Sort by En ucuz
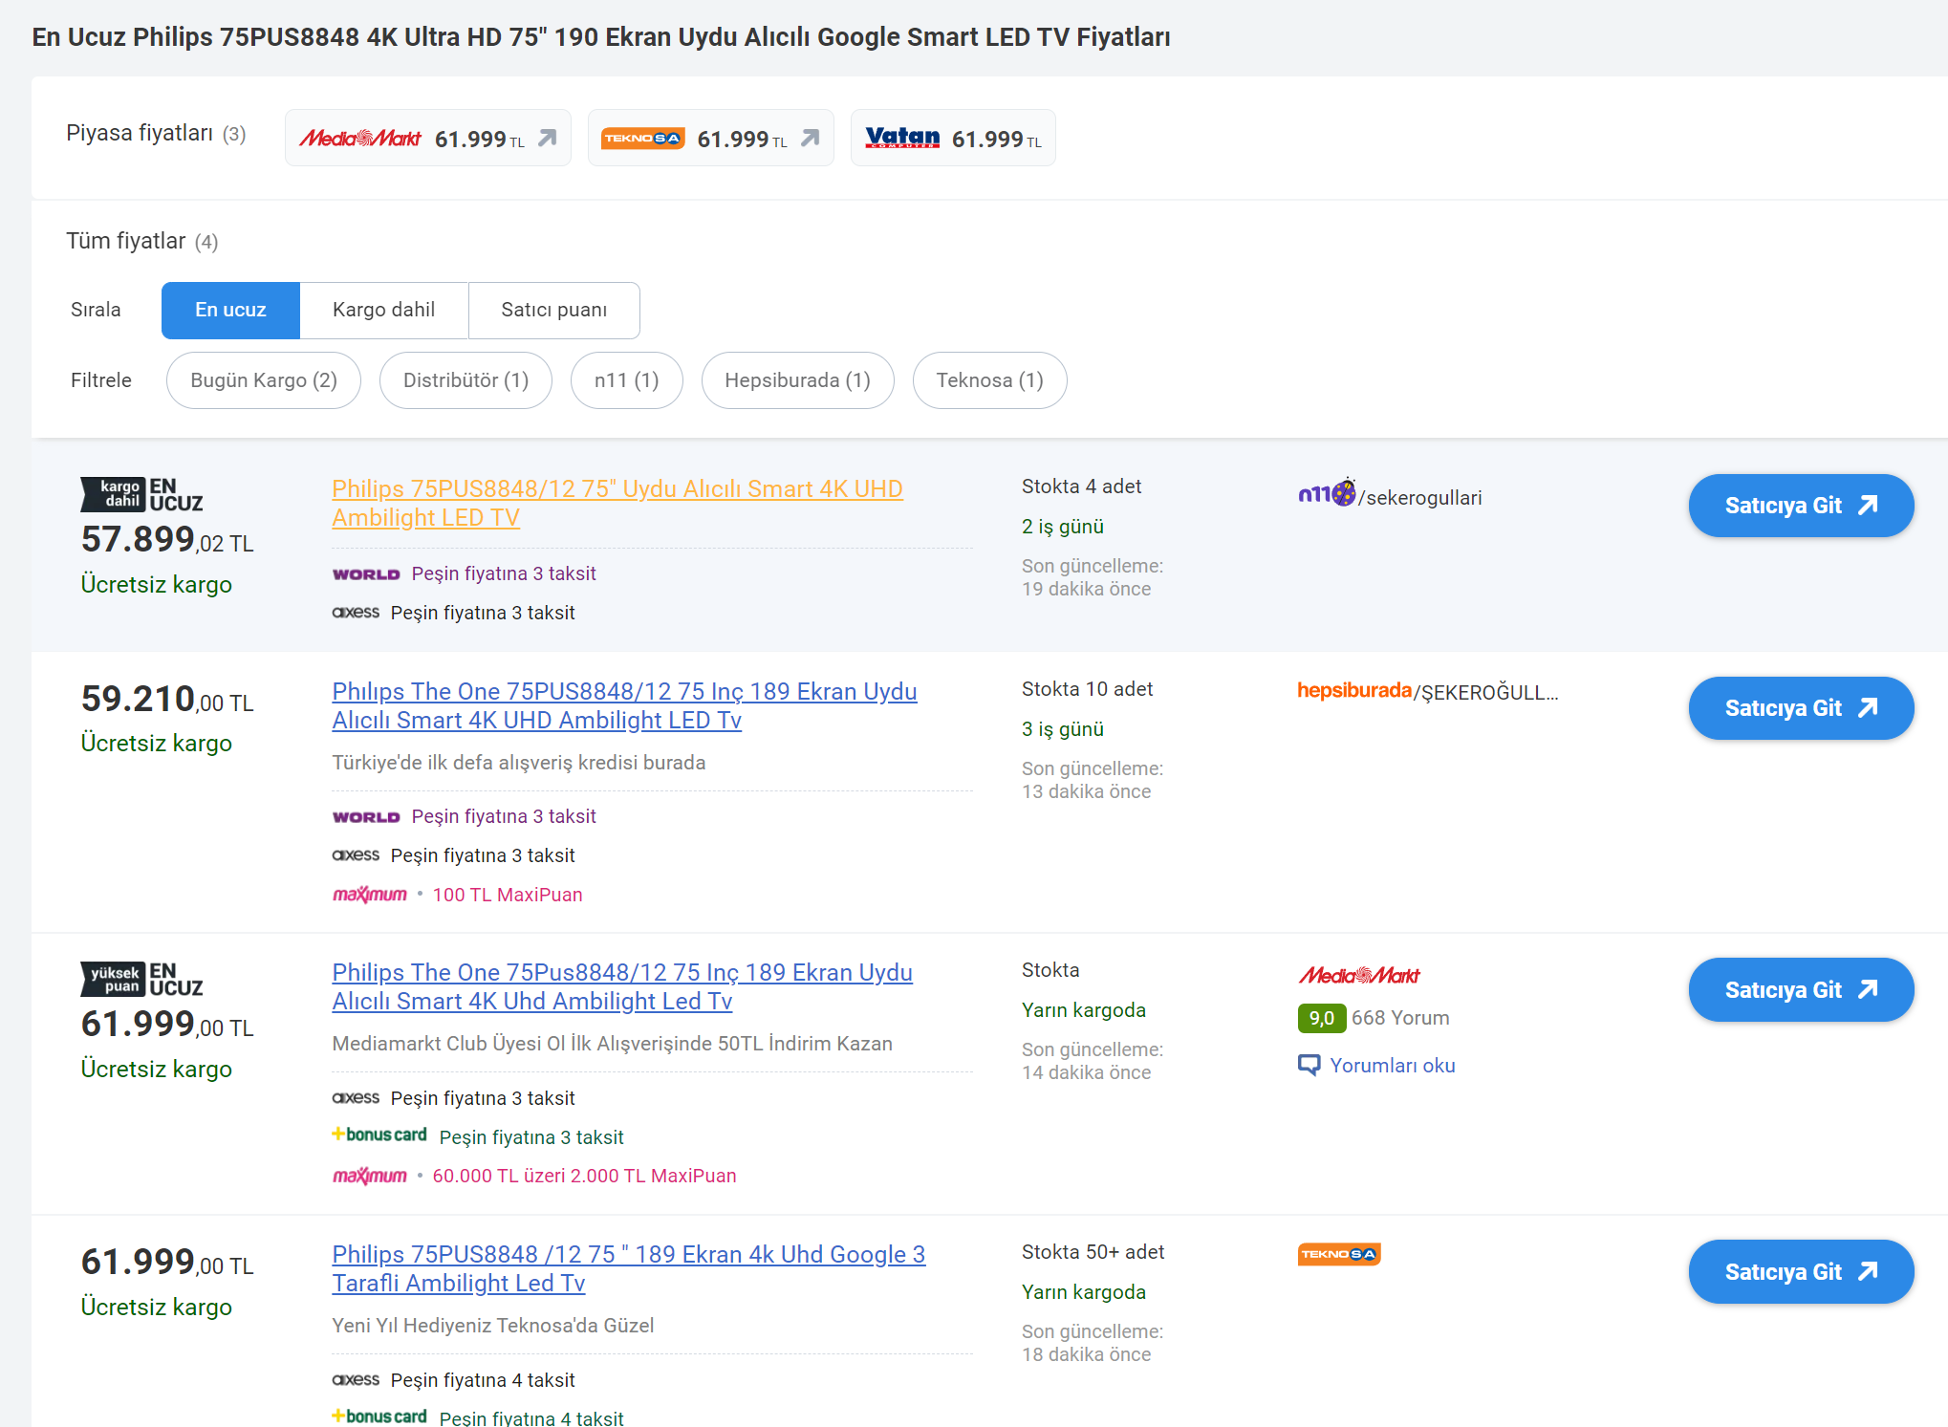The width and height of the screenshot is (1948, 1427). pyautogui.click(x=230, y=310)
